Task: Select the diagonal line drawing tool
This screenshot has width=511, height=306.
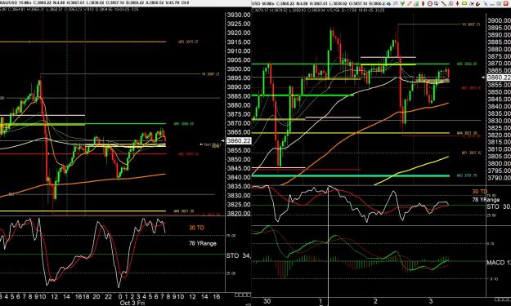Action: coord(443,3)
